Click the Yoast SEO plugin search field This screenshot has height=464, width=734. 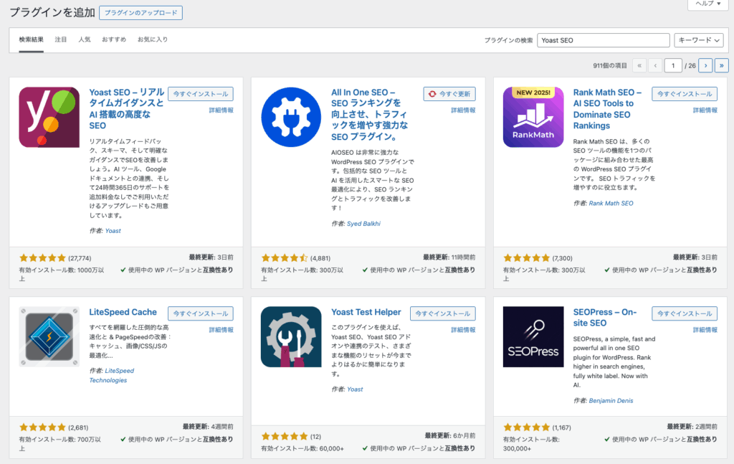(604, 40)
